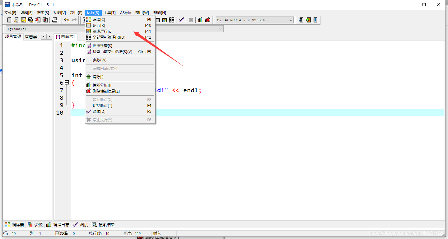The height and width of the screenshot is (239, 448).
Task: Click the Run toolbar icon beside Compile & Run
Action: pyautogui.click(x=157, y=20)
